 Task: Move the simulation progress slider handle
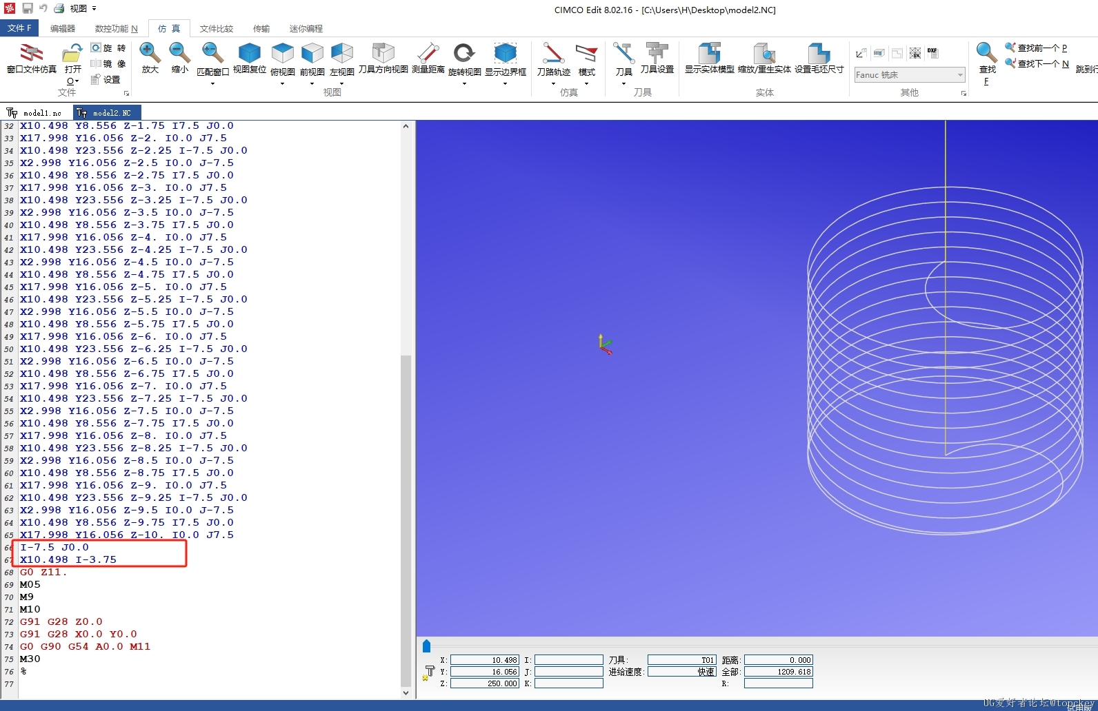(x=426, y=646)
